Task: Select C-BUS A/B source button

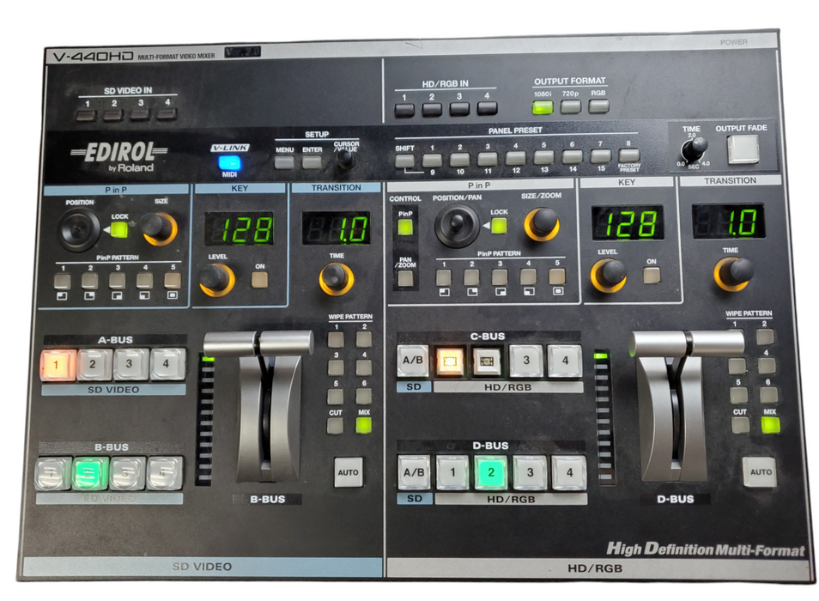Action: (x=413, y=361)
